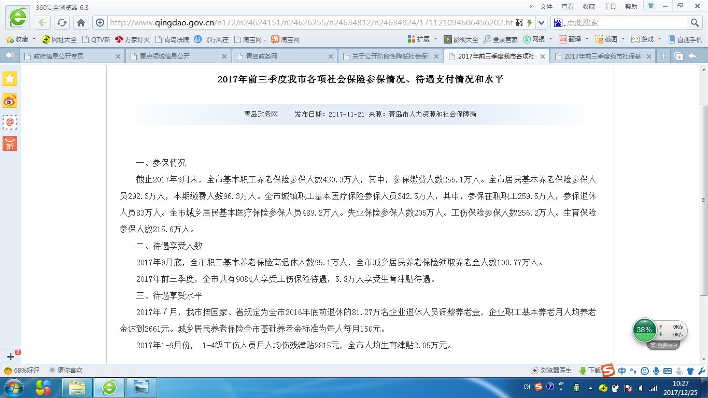Open the 浏览器医生 browser doctor tool
Viewport: 708px width, 398px height.
pos(551,371)
